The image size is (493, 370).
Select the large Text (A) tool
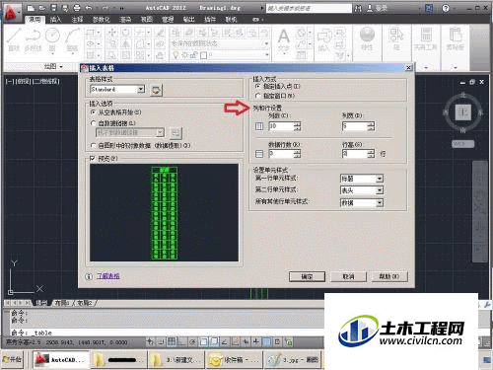tap(284, 39)
